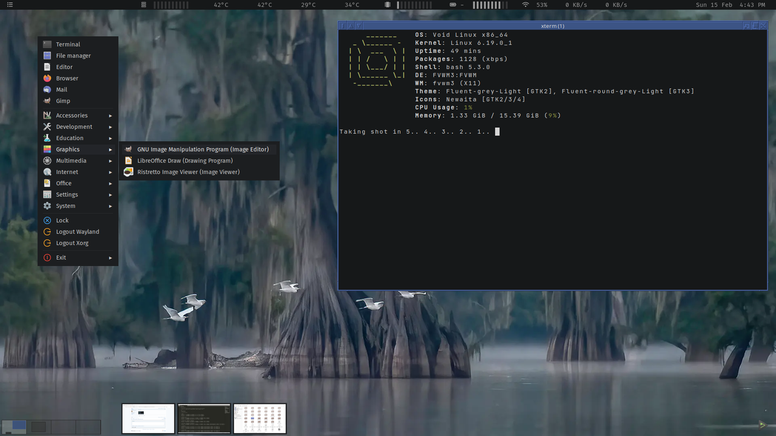Viewport: 776px width, 436px height.
Task: Expand the Development submenu arrow
Action: 110,127
